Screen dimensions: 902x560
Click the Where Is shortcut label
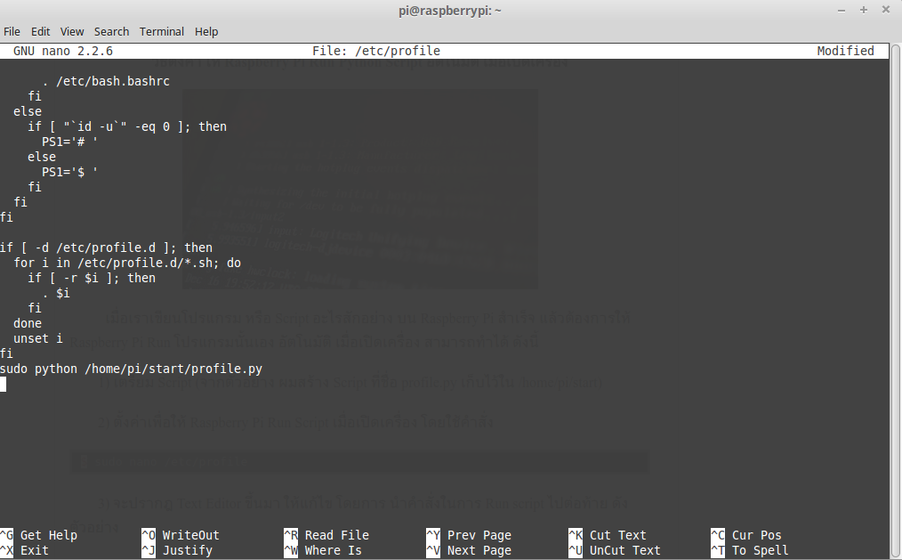(x=332, y=550)
